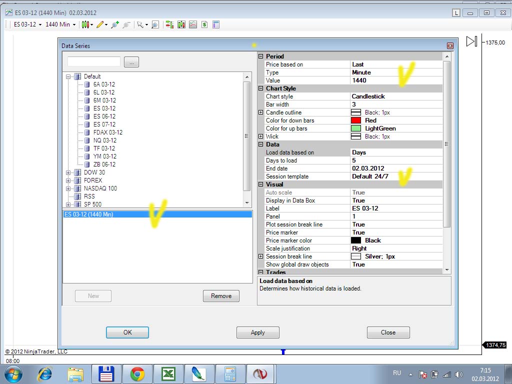
Task: Select the RSS tree item
Action: (x=89, y=196)
